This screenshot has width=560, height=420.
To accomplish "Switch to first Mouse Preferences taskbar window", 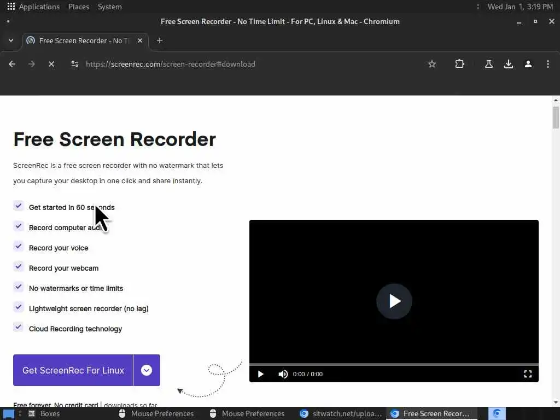I will [156, 414].
